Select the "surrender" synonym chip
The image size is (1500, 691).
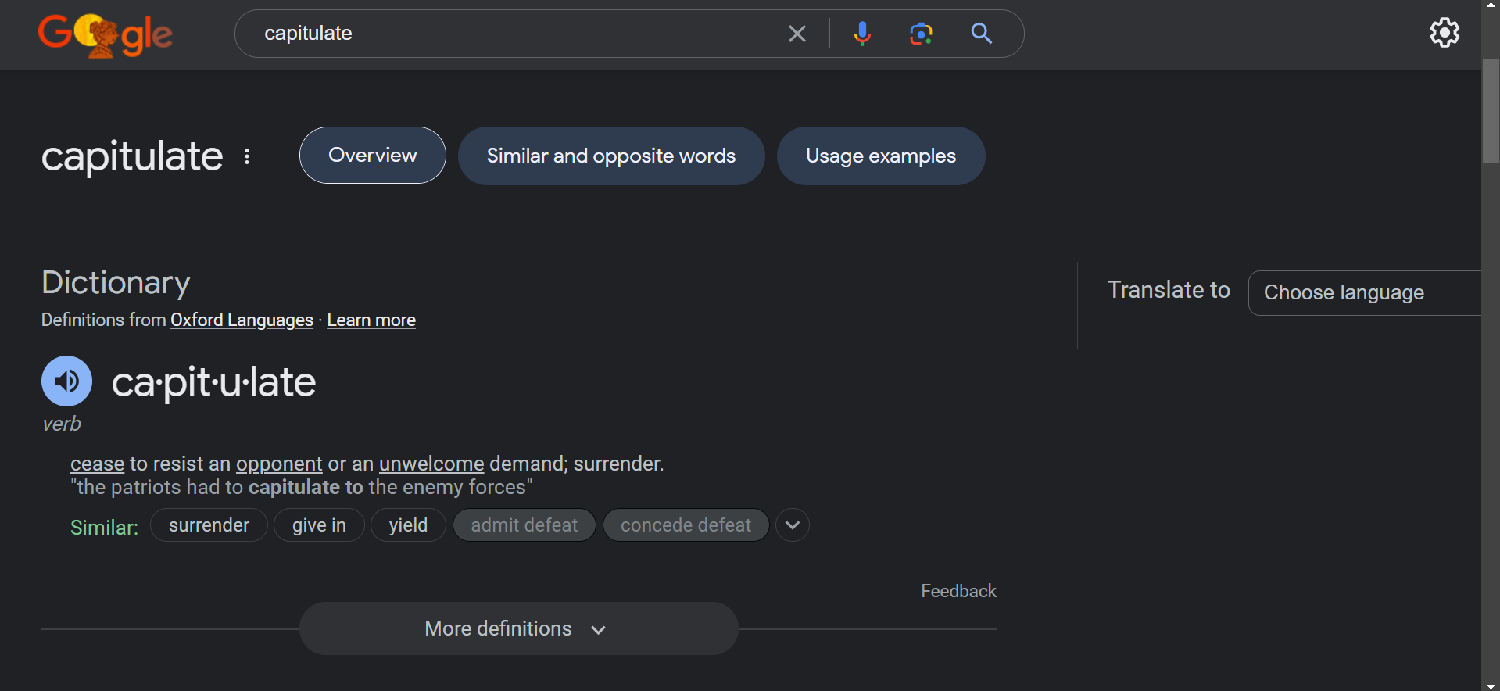pyautogui.click(x=209, y=525)
